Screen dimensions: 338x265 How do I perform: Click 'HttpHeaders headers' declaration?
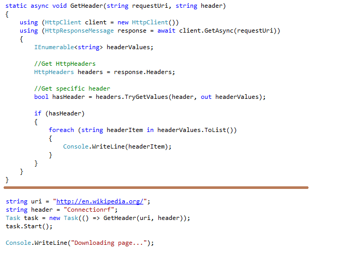(68, 72)
